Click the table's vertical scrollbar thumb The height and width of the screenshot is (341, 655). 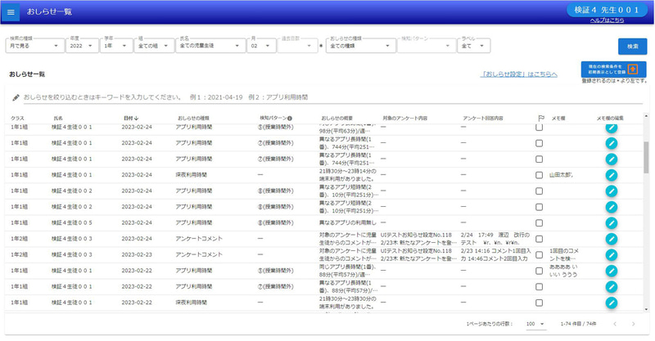pos(646,157)
